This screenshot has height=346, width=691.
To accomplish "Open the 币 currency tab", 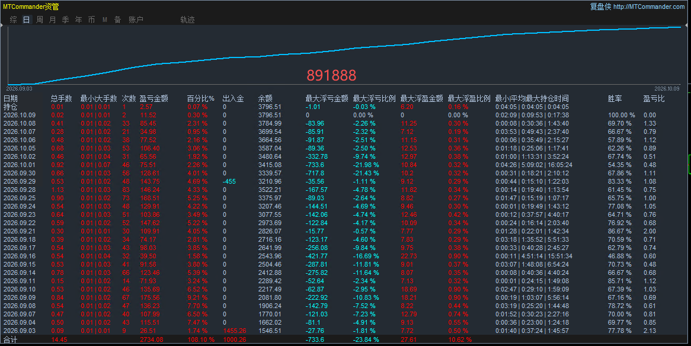I will coord(92,20).
